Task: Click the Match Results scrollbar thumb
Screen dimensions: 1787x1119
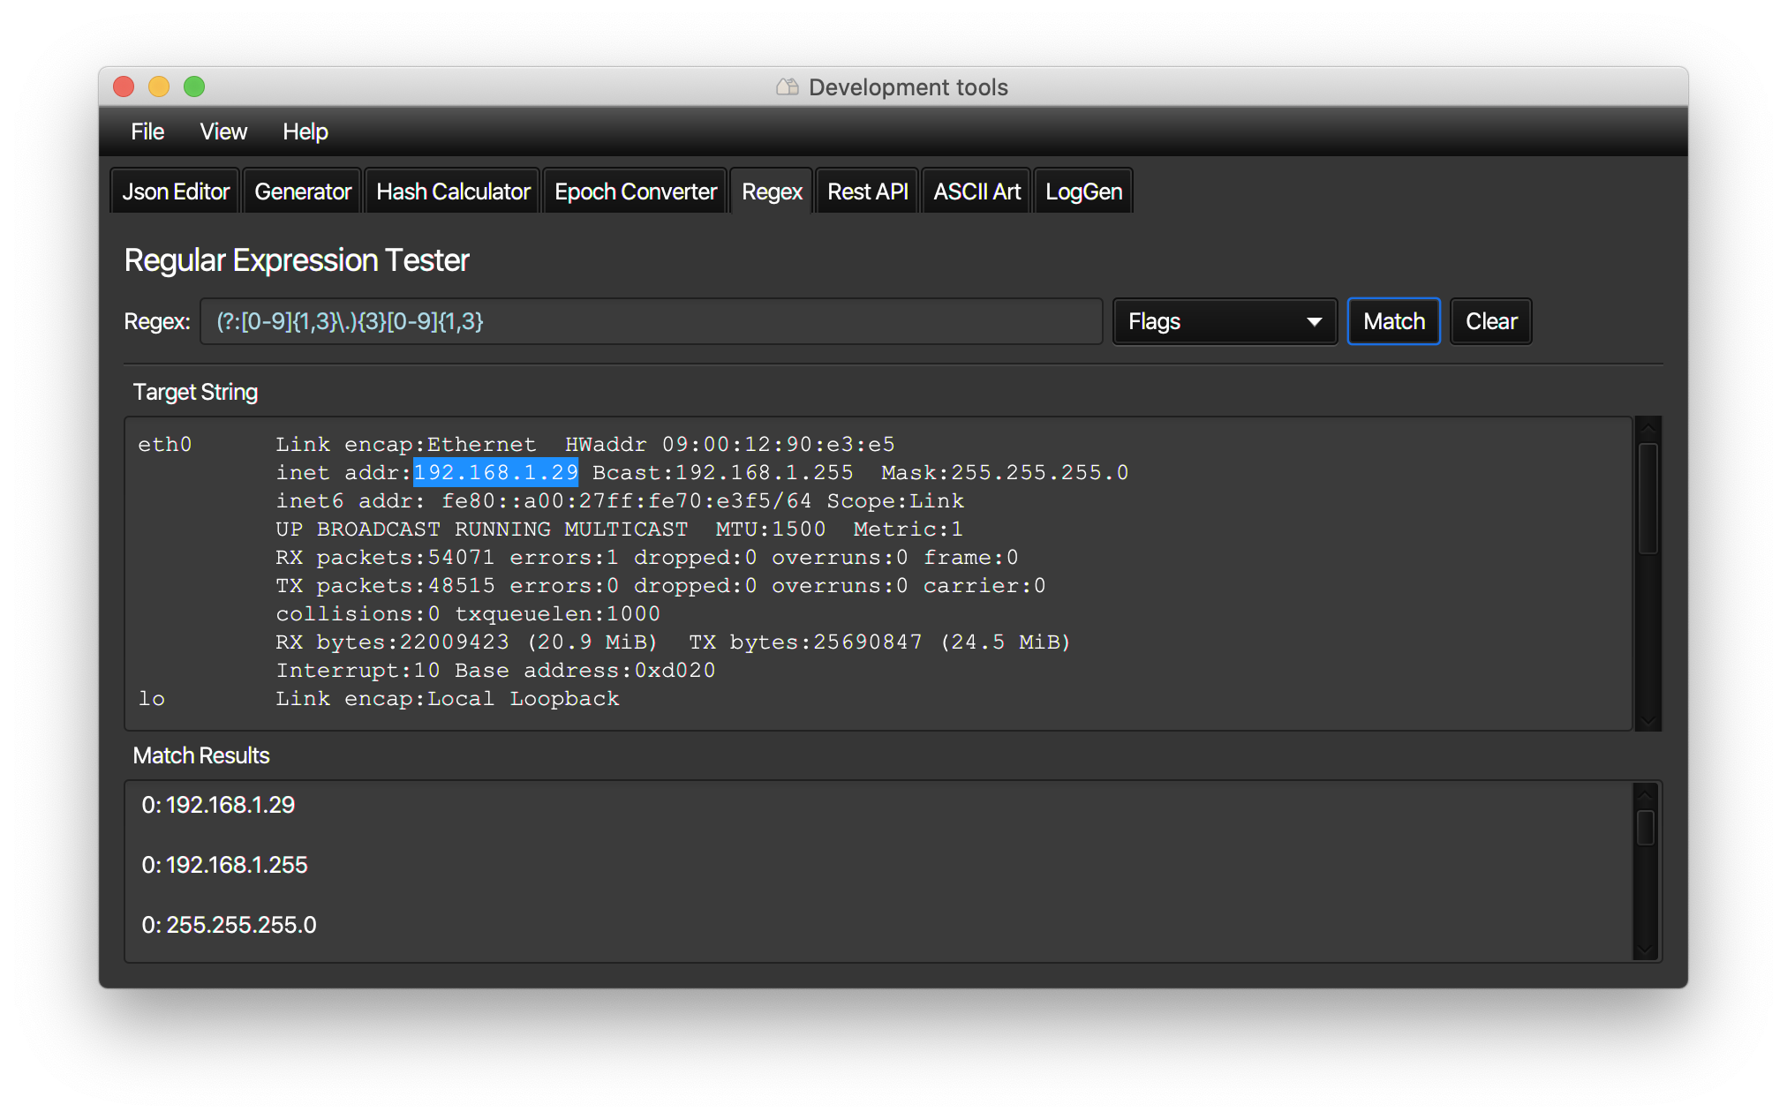Action: click(1645, 828)
